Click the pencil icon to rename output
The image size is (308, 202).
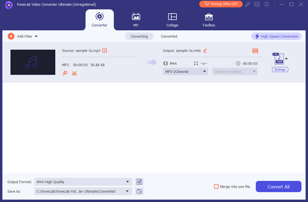(205, 51)
